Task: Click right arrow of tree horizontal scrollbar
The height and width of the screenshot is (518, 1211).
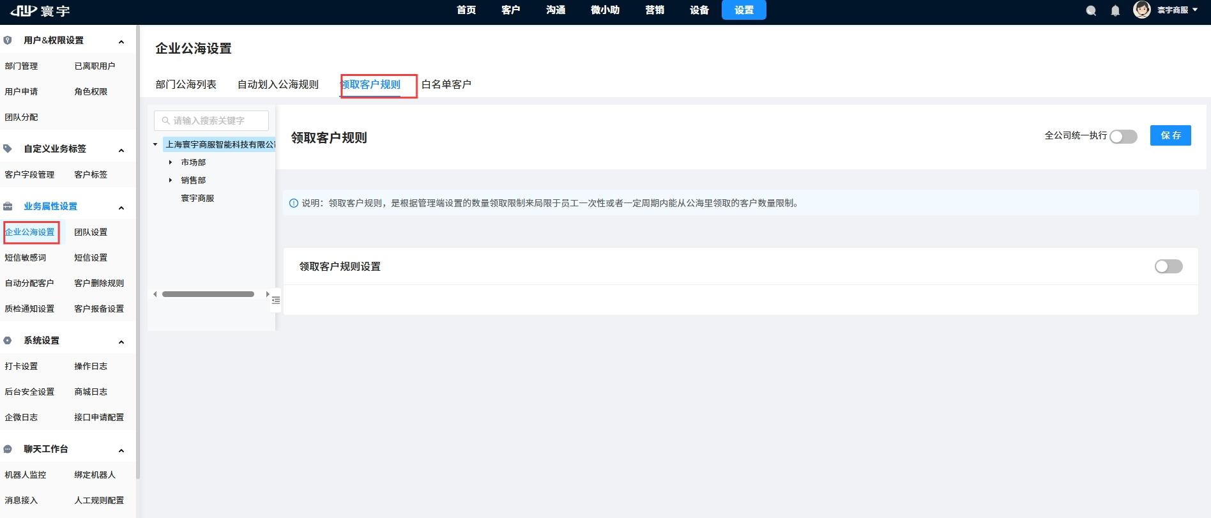Action: click(268, 294)
